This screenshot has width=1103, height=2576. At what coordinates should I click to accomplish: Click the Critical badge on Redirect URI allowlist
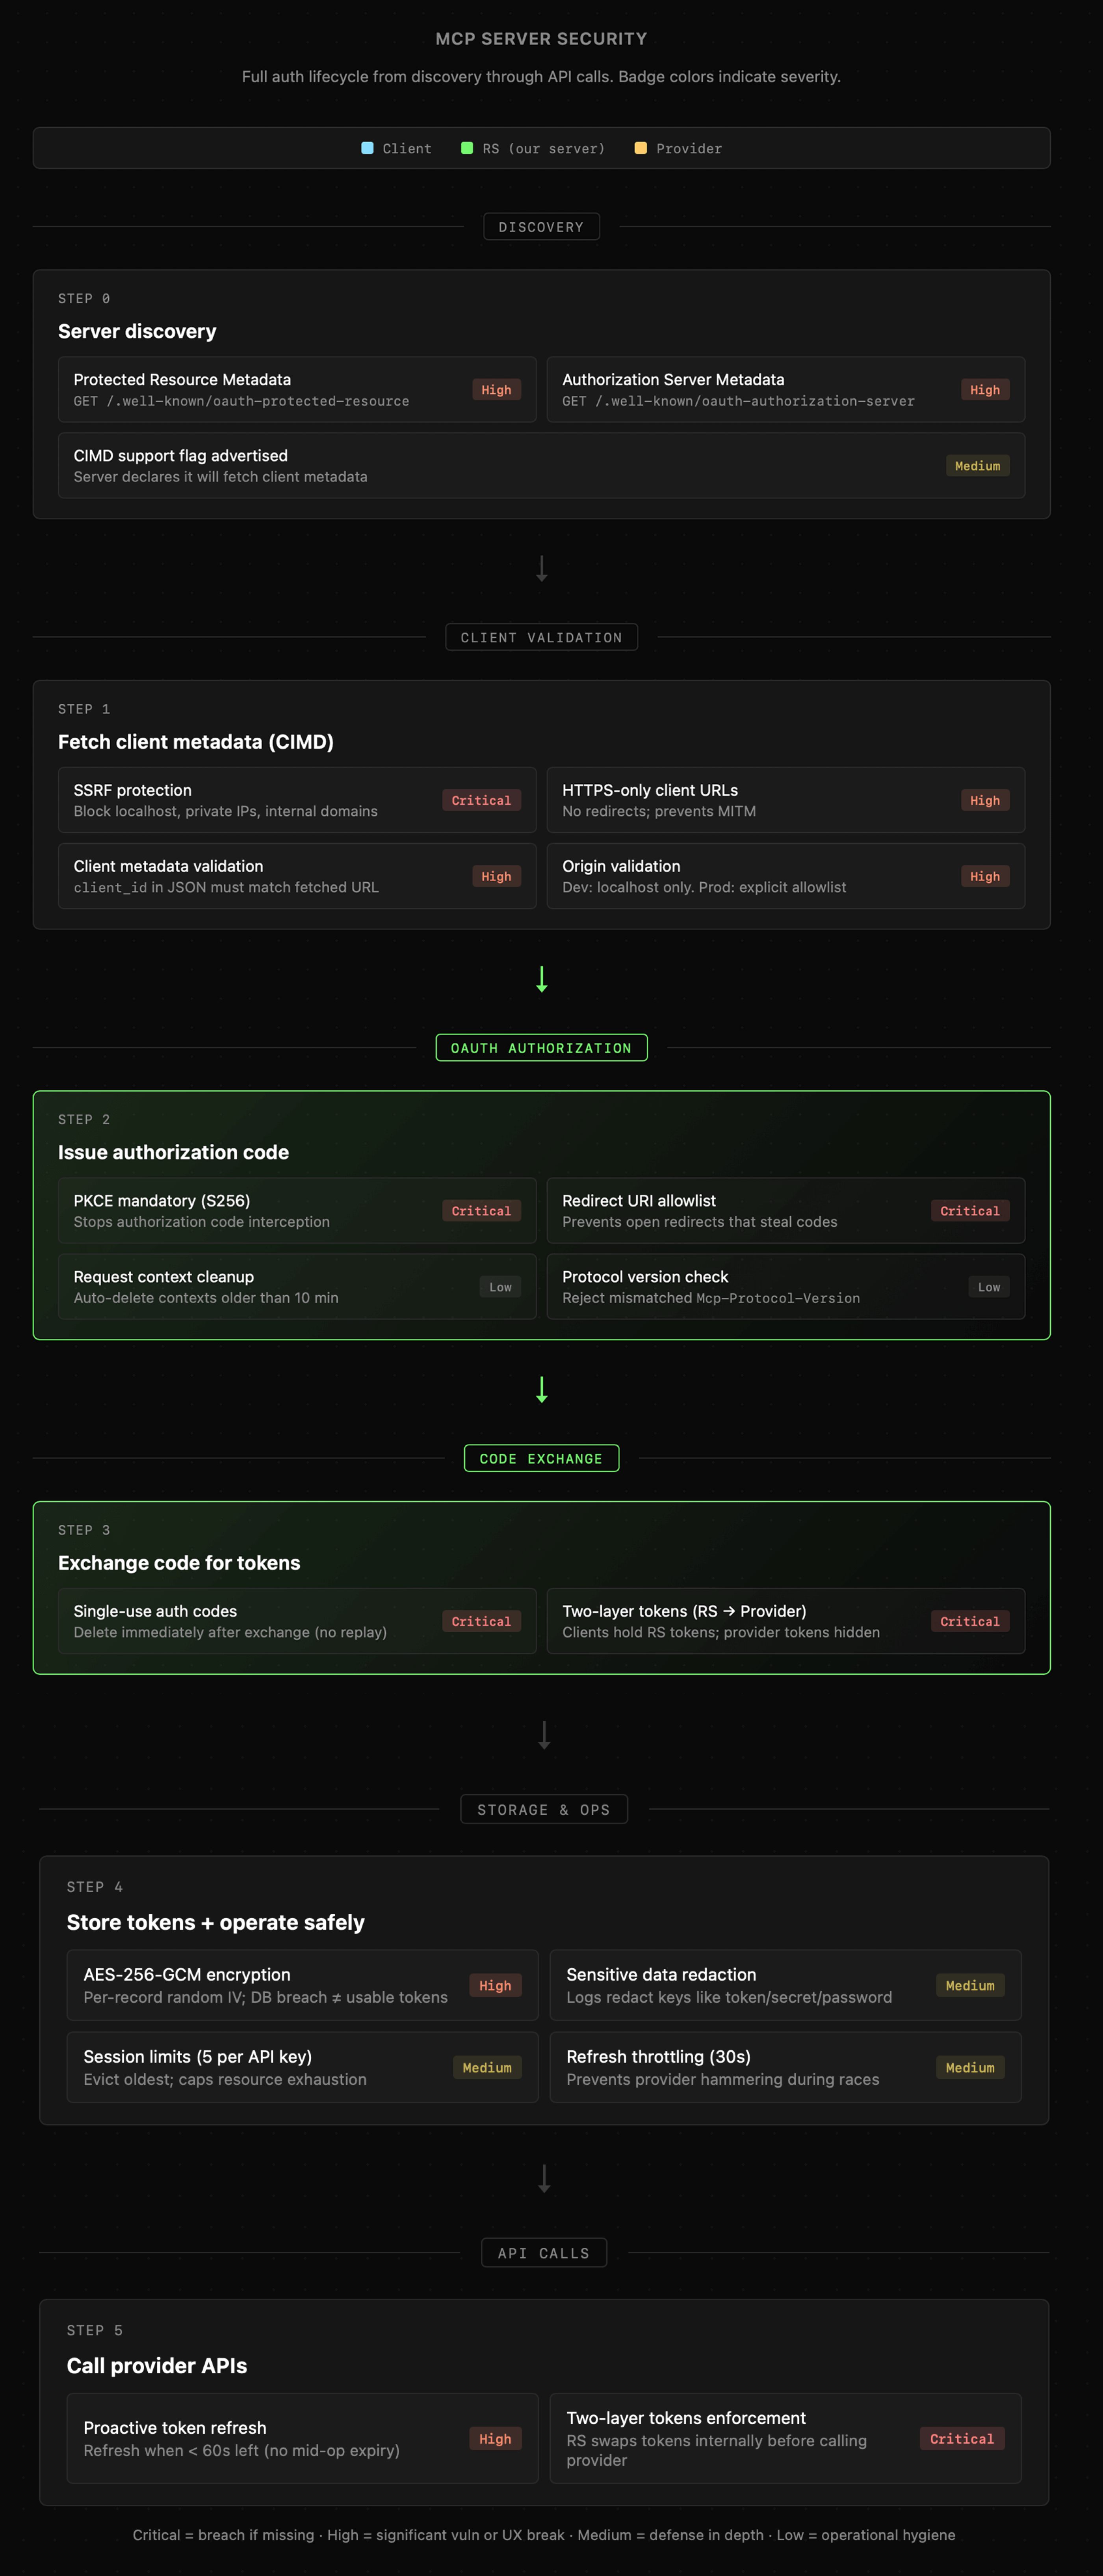click(x=969, y=1211)
